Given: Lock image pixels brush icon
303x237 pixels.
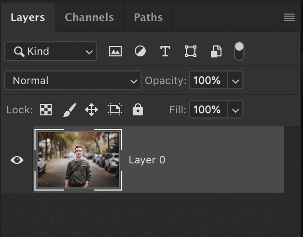Looking at the screenshot, I should click(69, 110).
